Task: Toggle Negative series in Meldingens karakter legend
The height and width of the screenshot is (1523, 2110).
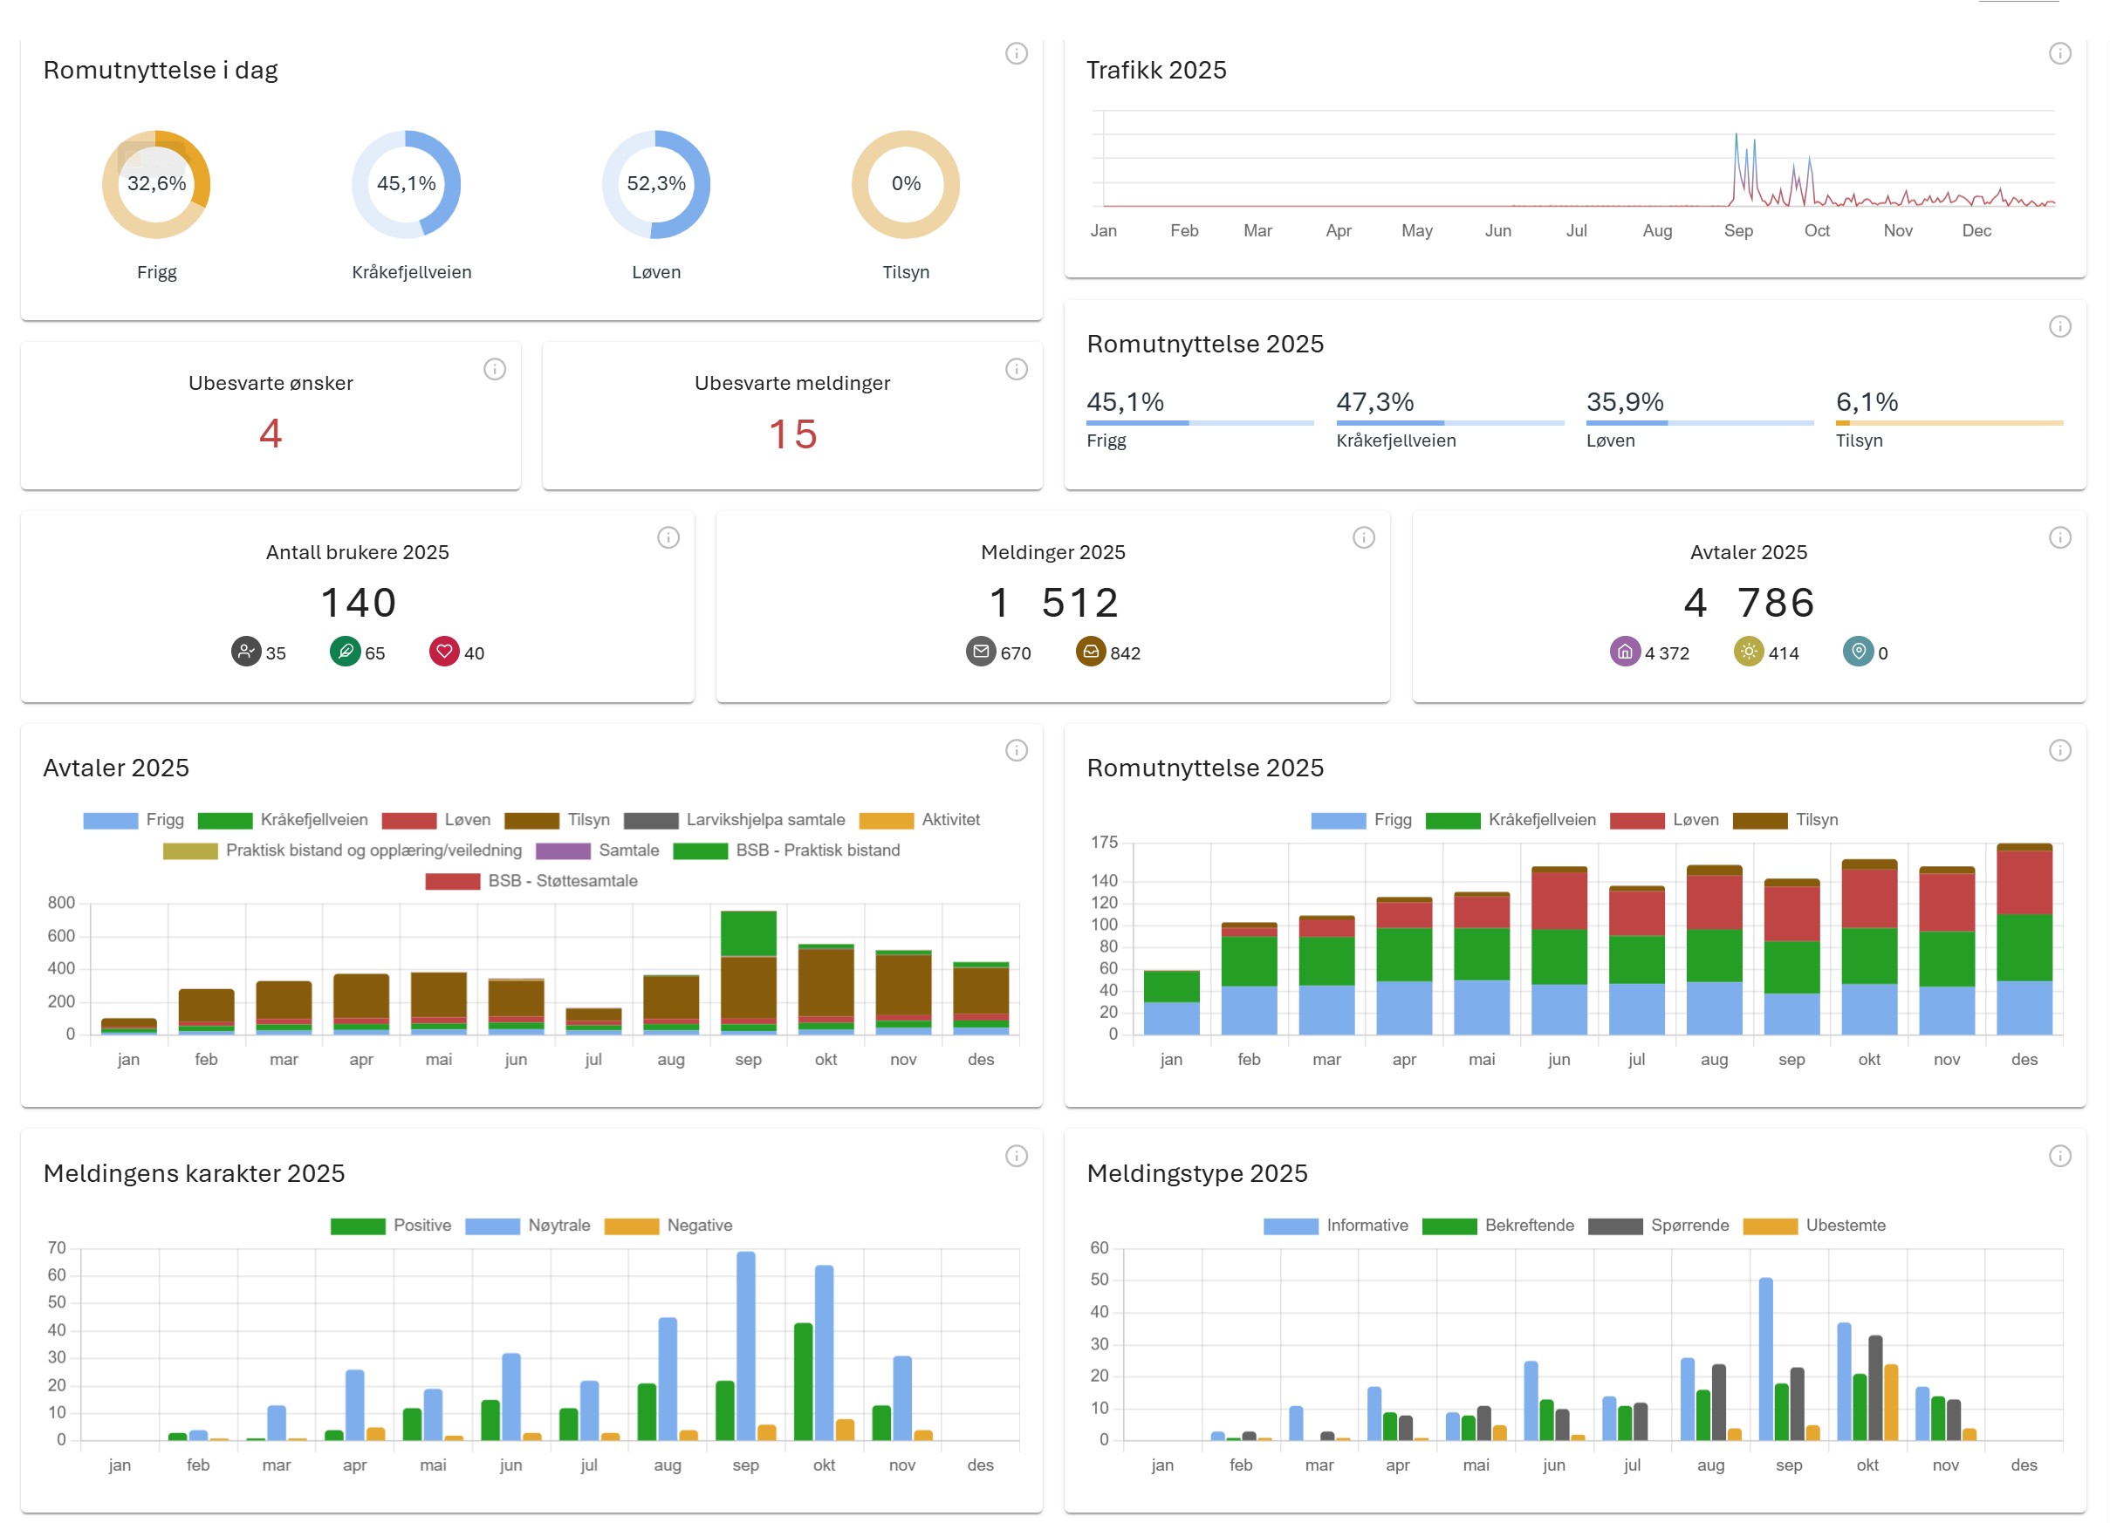Action: click(x=699, y=1226)
